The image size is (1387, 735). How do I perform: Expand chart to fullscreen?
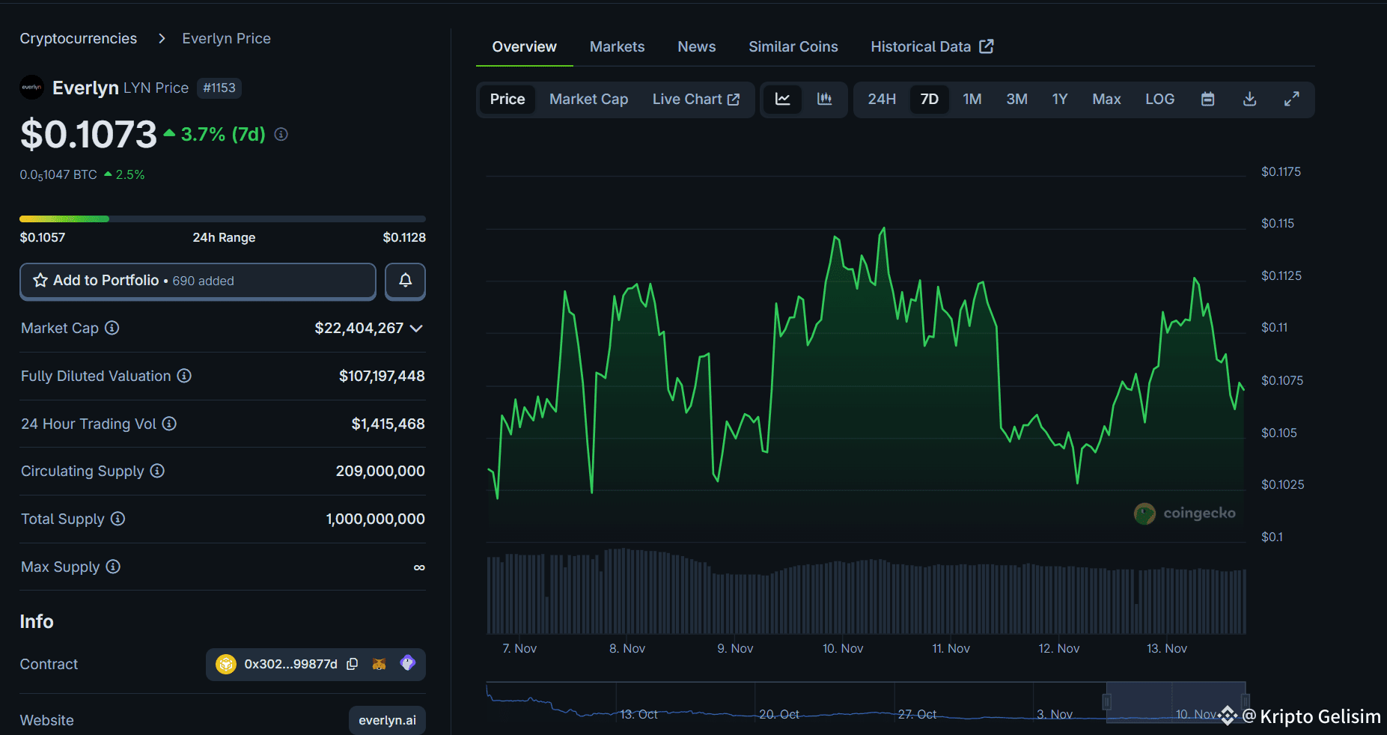pos(1291,99)
